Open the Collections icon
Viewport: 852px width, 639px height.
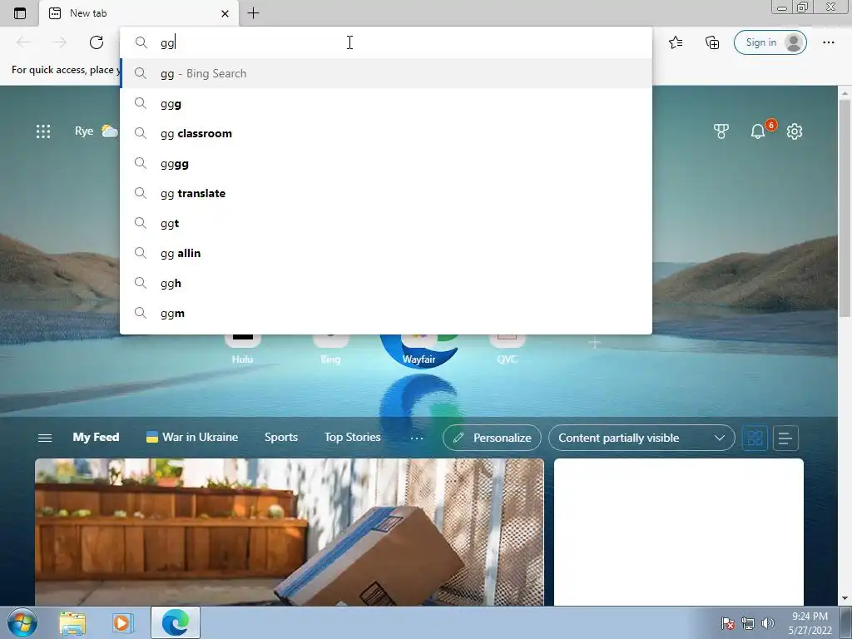click(x=712, y=42)
